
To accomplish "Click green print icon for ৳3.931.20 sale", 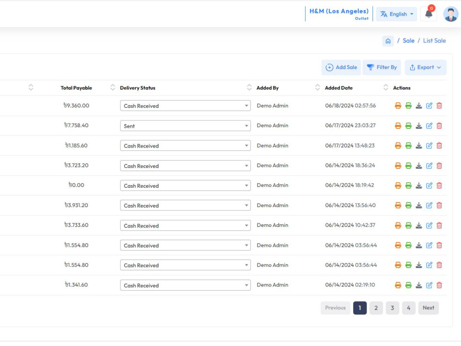I will [408, 205].
